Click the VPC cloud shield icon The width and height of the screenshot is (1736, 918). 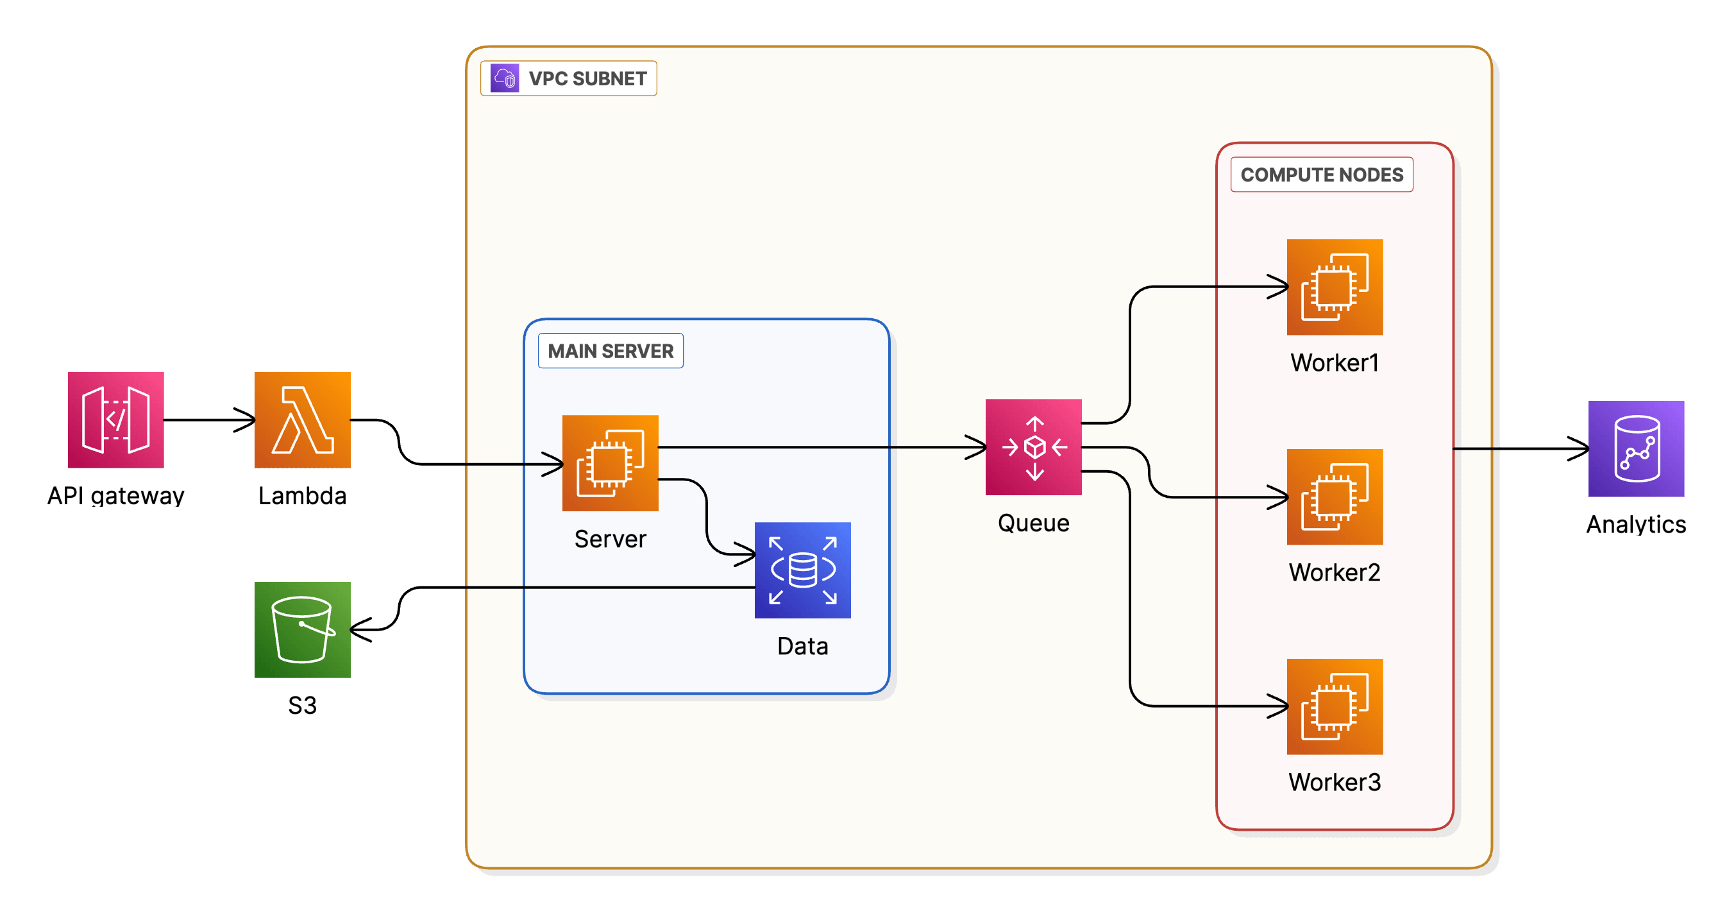(505, 78)
